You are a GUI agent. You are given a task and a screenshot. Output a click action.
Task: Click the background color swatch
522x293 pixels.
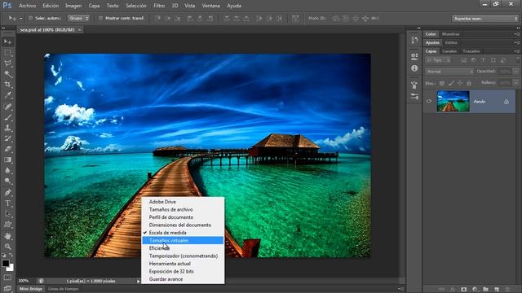pos(11,268)
